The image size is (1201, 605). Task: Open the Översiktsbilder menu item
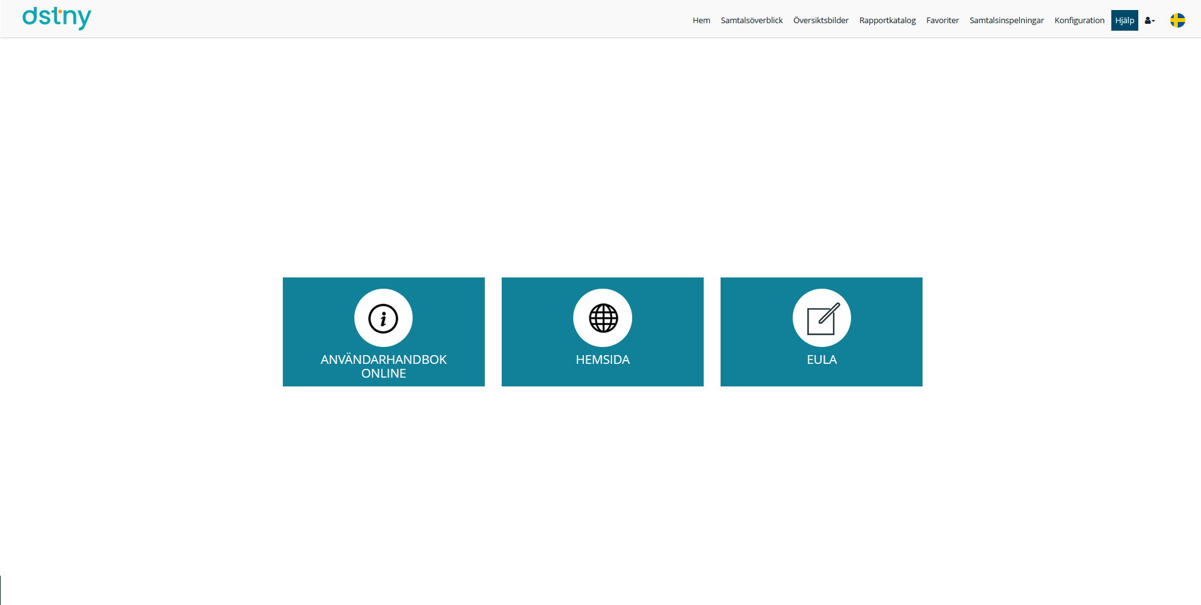(820, 21)
